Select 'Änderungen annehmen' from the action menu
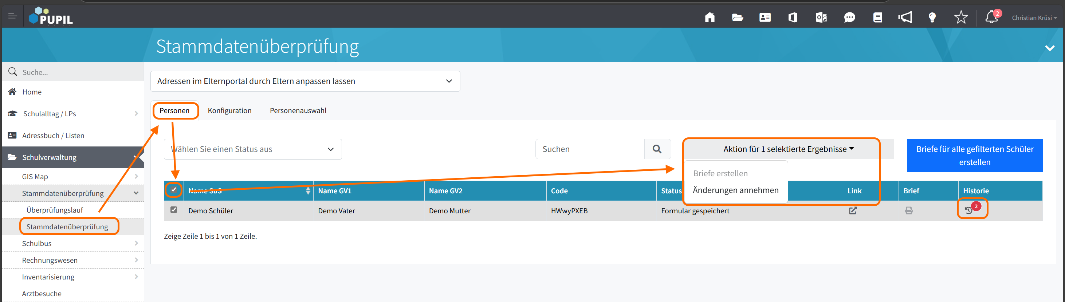This screenshot has width=1065, height=302. coord(735,190)
